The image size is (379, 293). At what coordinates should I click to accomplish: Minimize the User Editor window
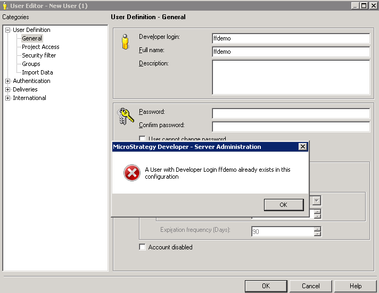click(x=355, y=6)
